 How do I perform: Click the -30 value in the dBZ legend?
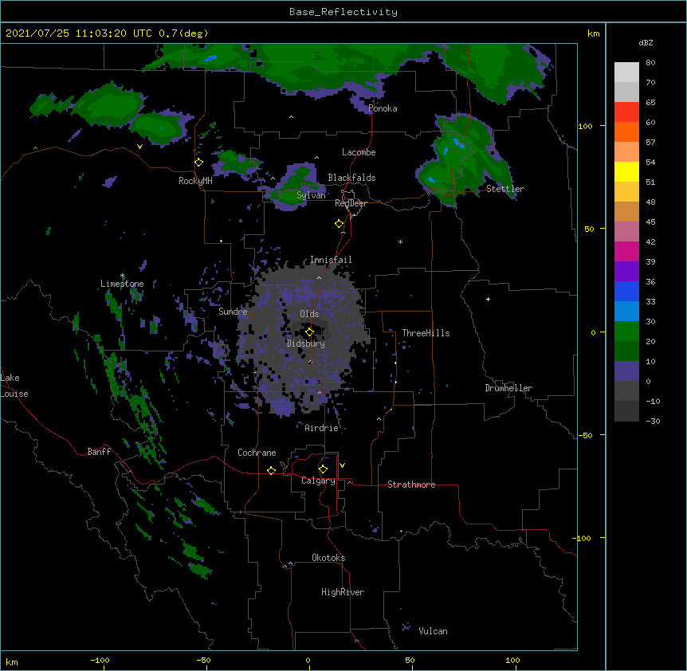click(x=653, y=422)
